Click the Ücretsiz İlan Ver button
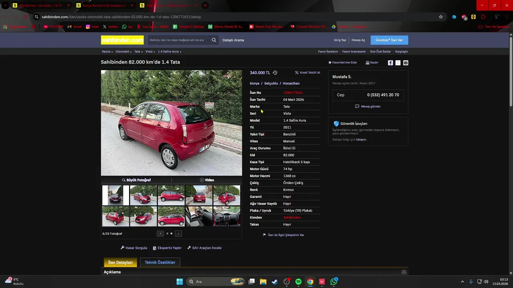The height and width of the screenshot is (288, 513). [x=389, y=40]
